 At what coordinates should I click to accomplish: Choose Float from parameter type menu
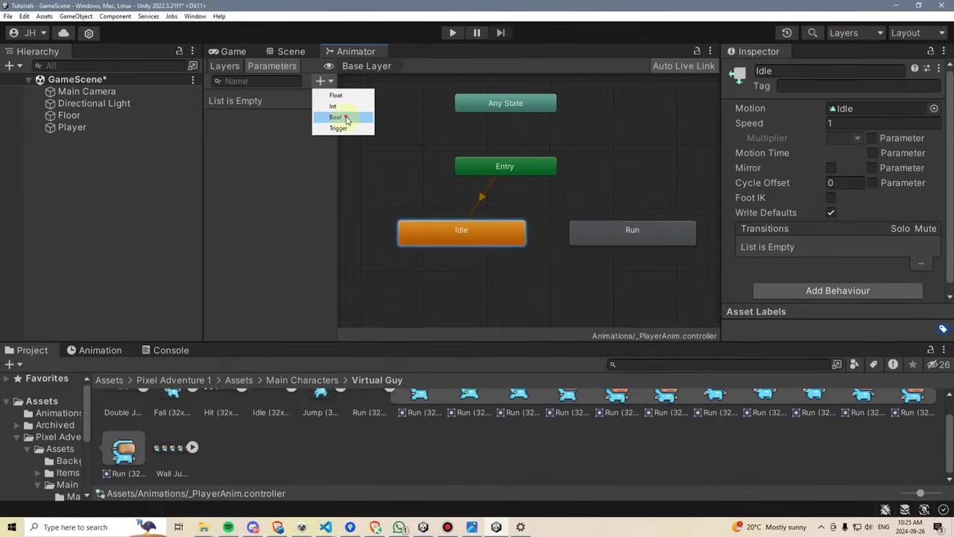343,95
